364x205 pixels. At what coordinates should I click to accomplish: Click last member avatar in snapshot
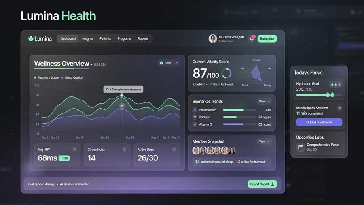coord(232,151)
